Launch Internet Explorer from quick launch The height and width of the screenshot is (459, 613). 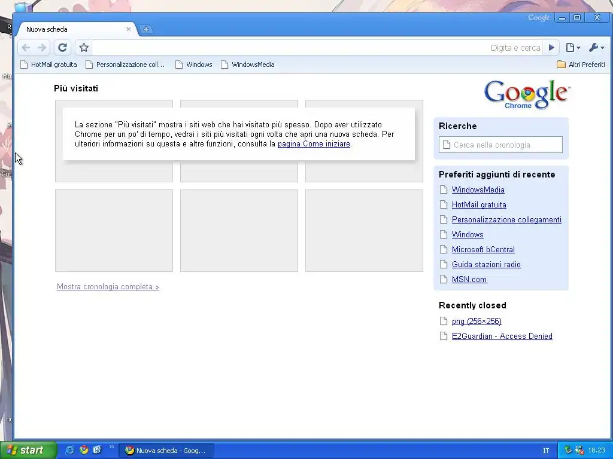tap(69, 450)
